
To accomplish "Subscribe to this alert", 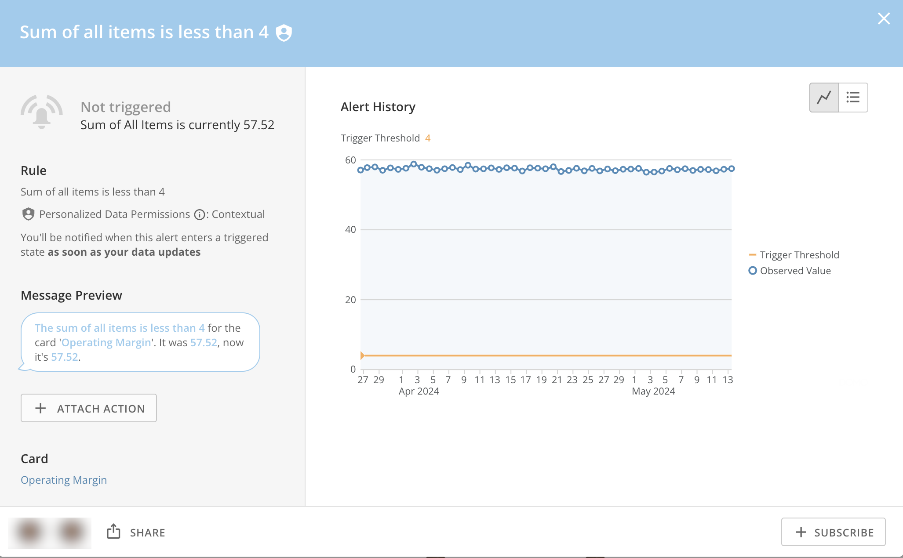I will [x=833, y=532].
